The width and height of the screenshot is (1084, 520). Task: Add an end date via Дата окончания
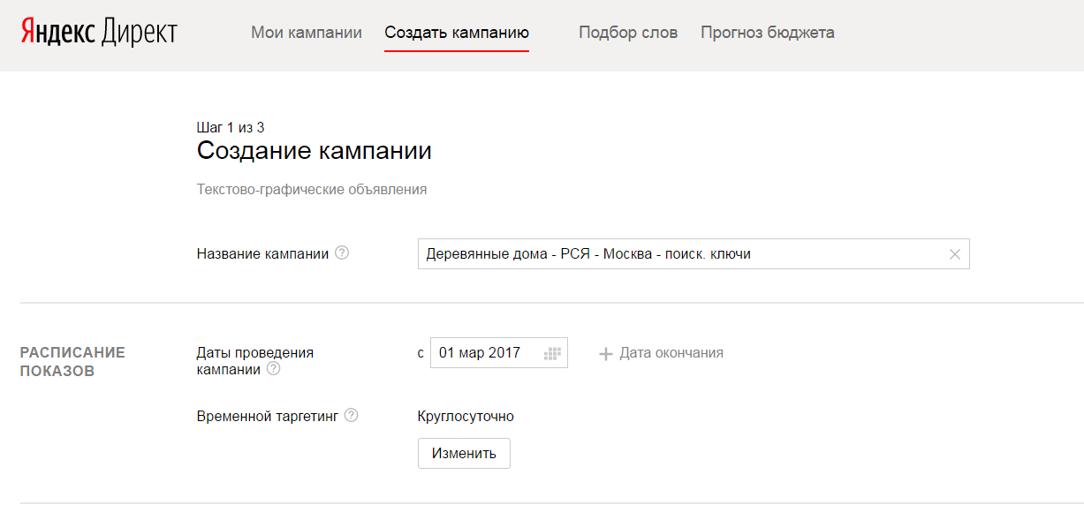point(671,353)
